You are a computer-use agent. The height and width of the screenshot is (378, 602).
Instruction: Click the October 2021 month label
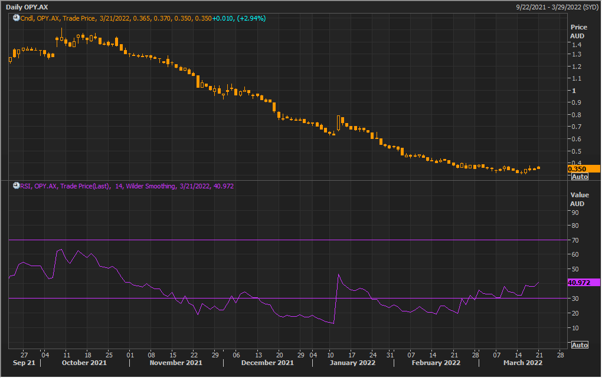click(84, 363)
